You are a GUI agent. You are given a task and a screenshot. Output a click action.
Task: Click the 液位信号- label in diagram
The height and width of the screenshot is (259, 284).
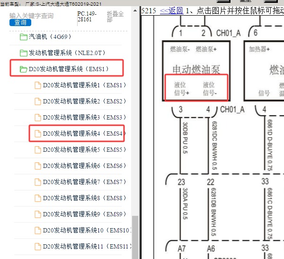coord(210,89)
